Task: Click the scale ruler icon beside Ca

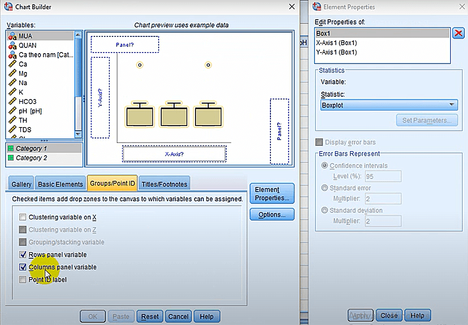Action: point(11,64)
